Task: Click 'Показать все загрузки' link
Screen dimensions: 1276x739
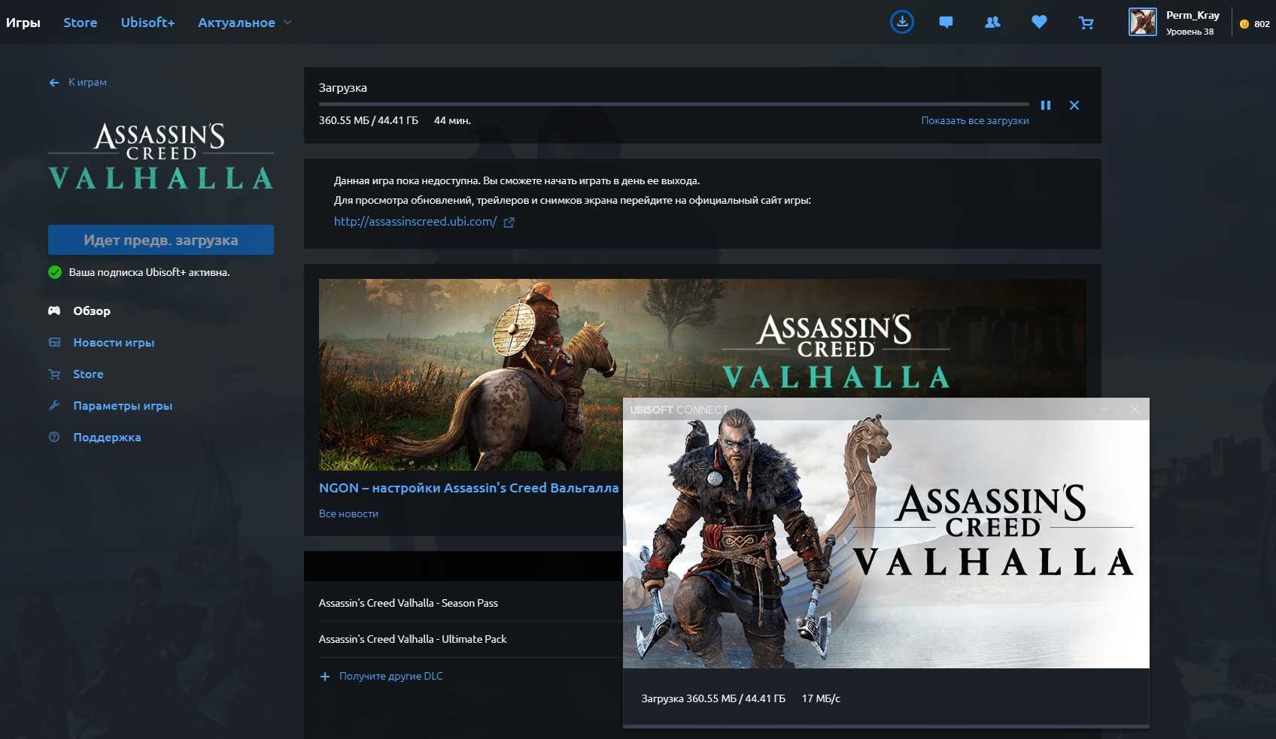Action: (x=975, y=120)
